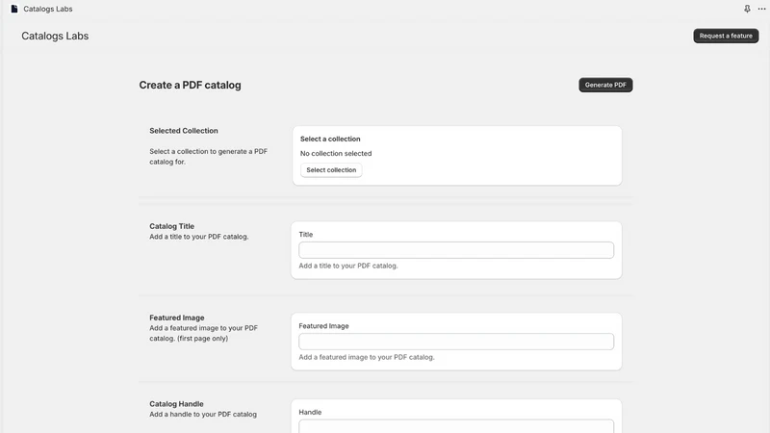
Task: Pin the app using the pin icon
Action: 747,9
